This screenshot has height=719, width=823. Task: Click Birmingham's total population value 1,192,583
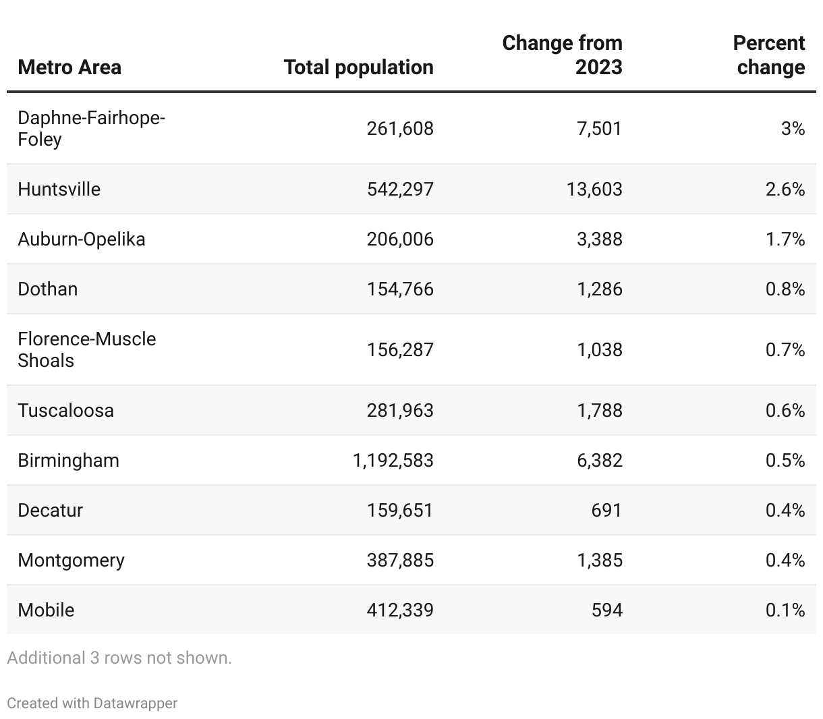pos(393,460)
